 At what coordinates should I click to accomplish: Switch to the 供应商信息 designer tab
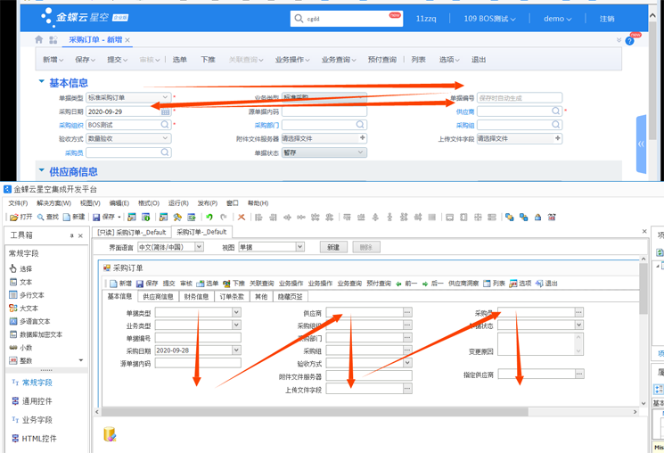pyautogui.click(x=158, y=297)
